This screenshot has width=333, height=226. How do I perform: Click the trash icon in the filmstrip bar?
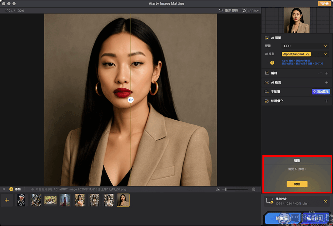(x=254, y=189)
